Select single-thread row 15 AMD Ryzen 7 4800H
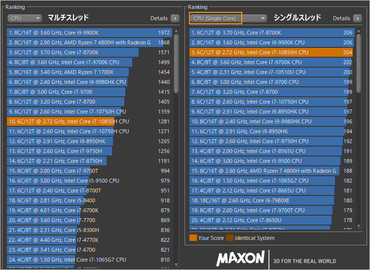Viewport: 370px width, 270px height. coord(272,171)
